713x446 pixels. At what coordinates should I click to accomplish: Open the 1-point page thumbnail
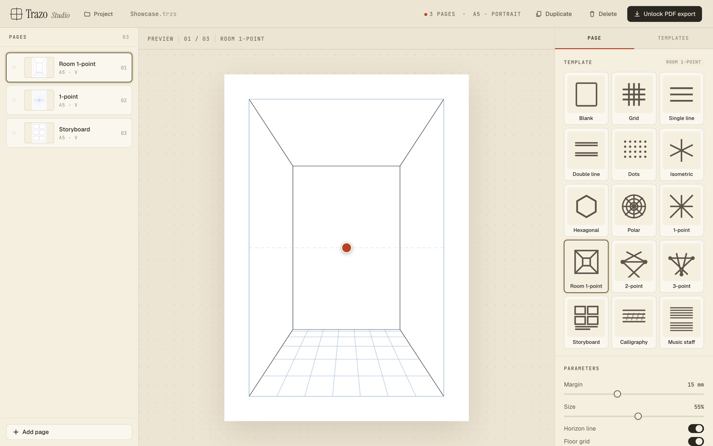pos(39,100)
